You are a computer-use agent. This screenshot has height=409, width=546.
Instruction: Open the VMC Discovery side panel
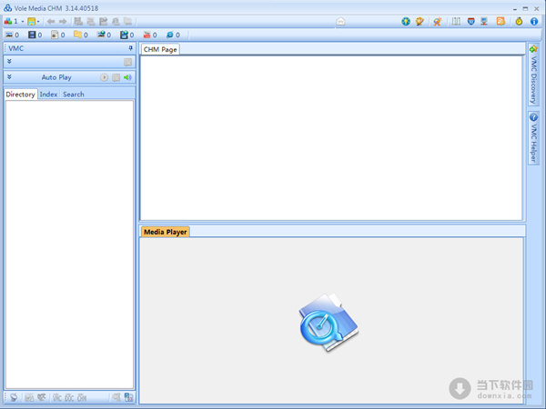click(533, 75)
